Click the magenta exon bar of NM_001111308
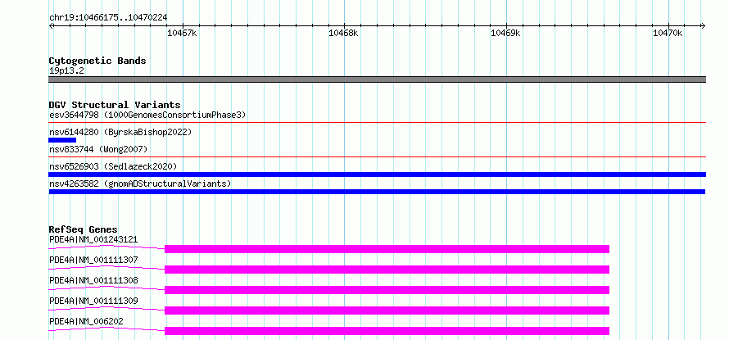 coord(387,290)
